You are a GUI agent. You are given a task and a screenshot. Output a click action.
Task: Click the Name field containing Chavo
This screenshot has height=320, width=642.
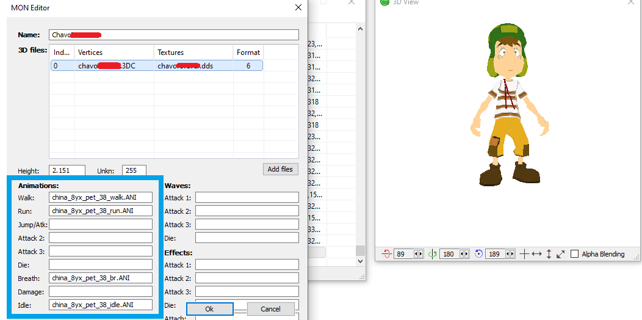(x=173, y=35)
